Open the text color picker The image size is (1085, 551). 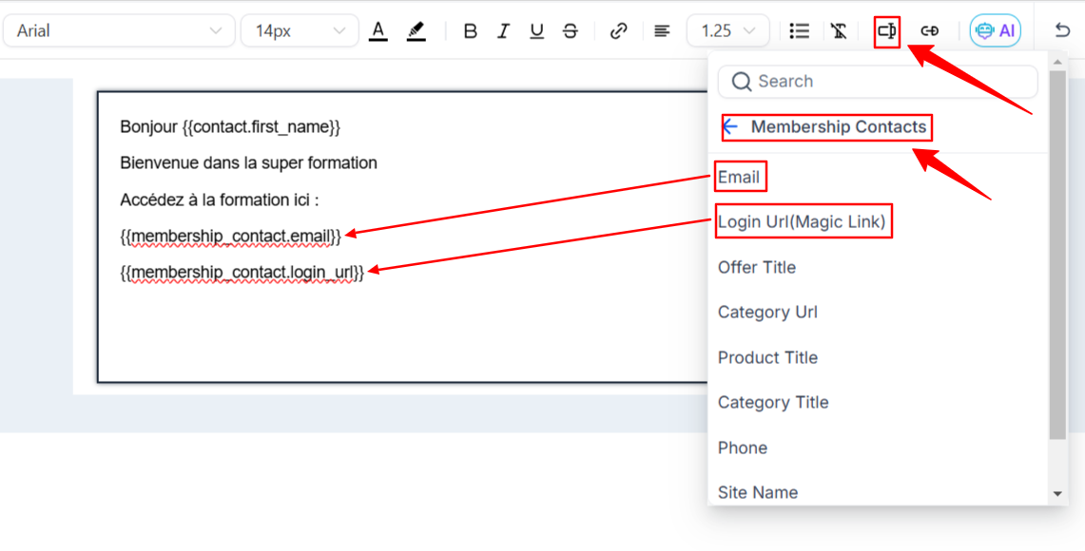click(378, 31)
